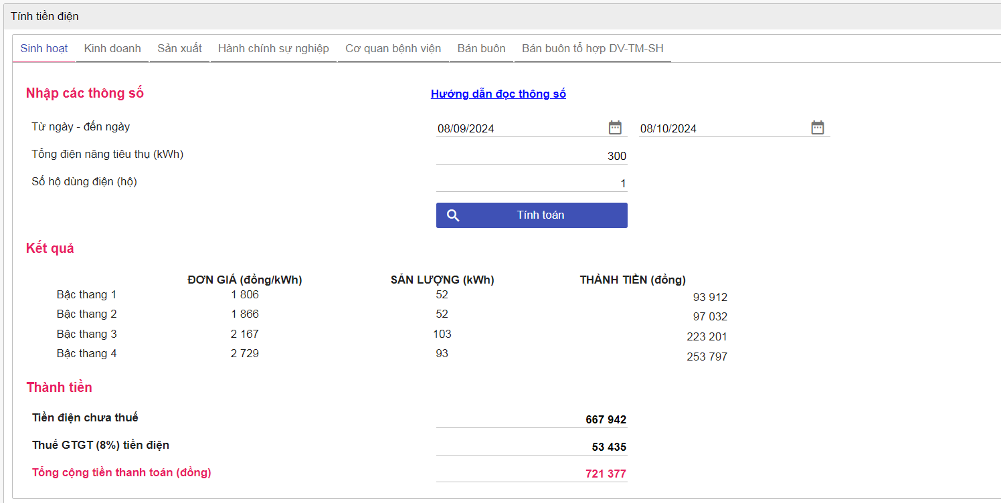Screen dimensions: 1001x503
Task: Open Bán buôn tổ hợp DV-TM-SH tab
Action: click(592, 48)
